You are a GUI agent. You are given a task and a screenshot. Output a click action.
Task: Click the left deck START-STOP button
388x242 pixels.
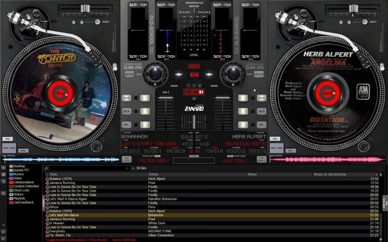pyautogui.click(x=9, y=148)
